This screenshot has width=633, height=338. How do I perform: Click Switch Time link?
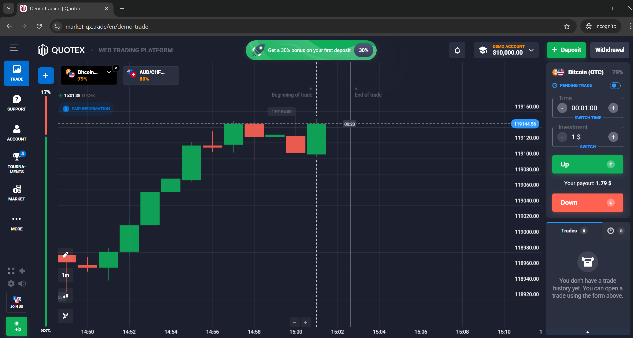[x=588, y=118]
